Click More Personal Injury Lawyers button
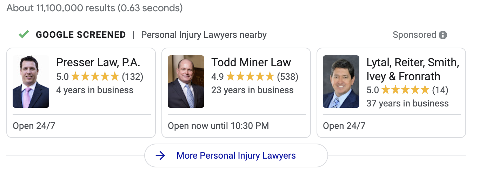Viewport: 492px width, 180px height. click(x=236, y=155)
